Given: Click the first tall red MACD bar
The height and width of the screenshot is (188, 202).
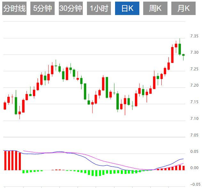Looking at the screenshot, I should click(5, 161).
